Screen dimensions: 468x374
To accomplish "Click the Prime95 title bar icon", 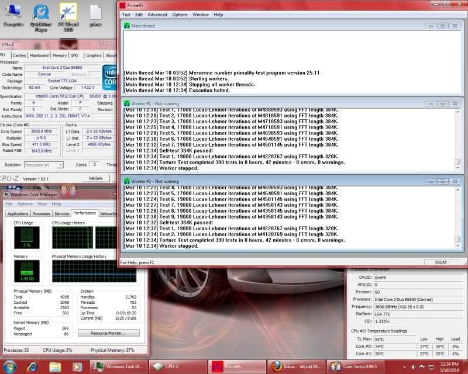I will click(x=122, y=5).
